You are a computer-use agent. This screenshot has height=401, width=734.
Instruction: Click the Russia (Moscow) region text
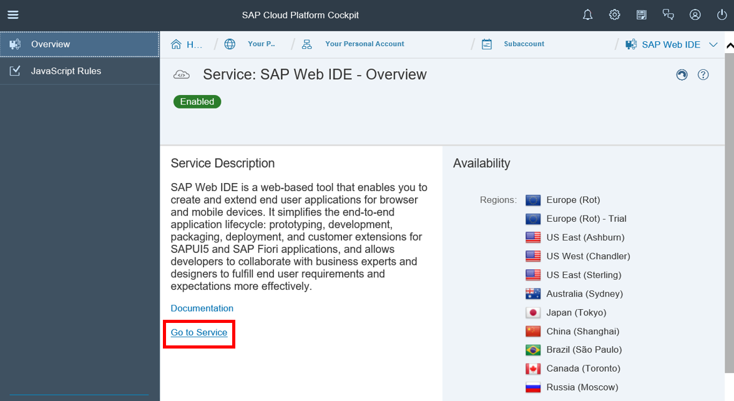tap(582, 387)
